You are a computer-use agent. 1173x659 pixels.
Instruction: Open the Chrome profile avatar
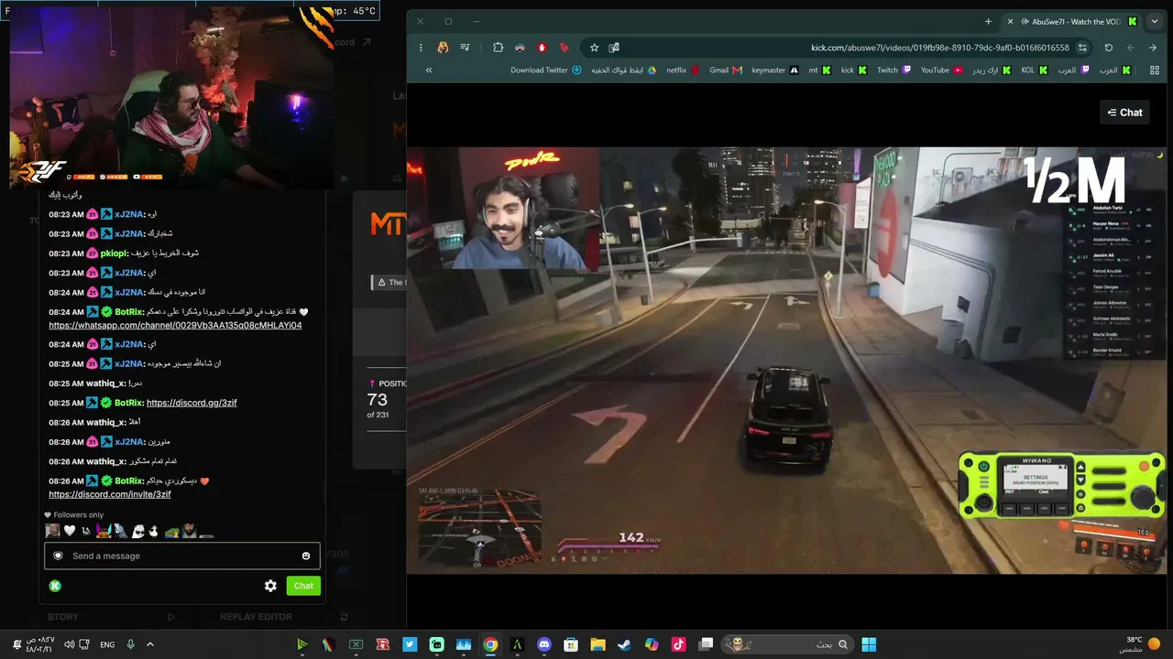pyautogui.click(x=444, y=48)
